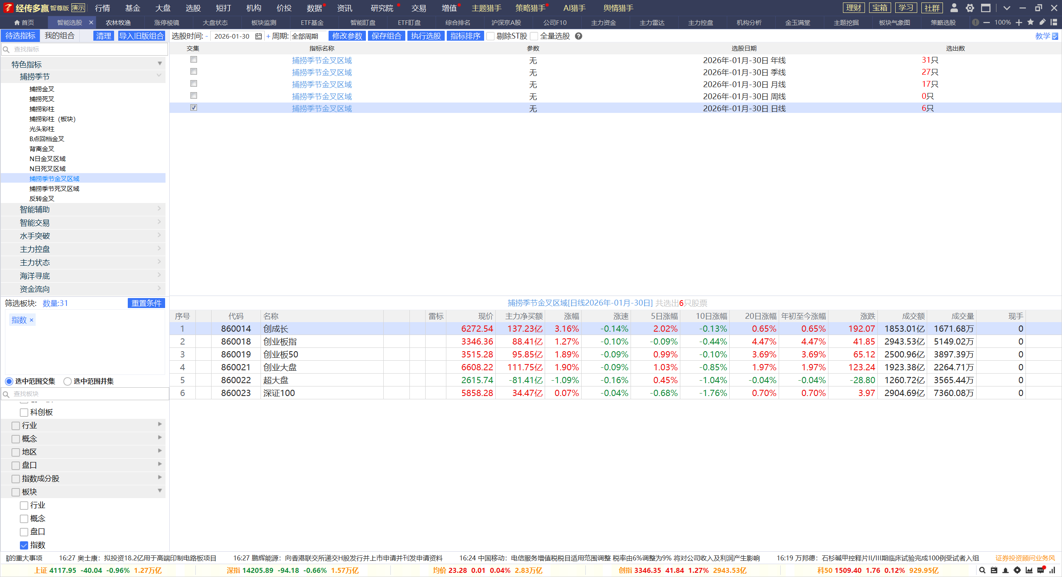Check the 年线 row intersection checkbox
1062x577 pixels.
[194, 60]
